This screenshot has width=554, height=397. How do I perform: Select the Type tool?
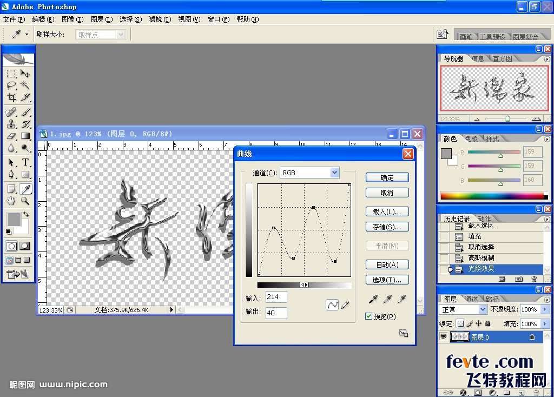[x=25, y=162]
